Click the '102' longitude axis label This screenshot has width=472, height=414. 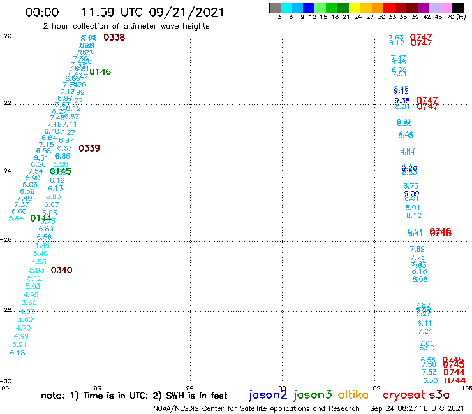[375, 388]
